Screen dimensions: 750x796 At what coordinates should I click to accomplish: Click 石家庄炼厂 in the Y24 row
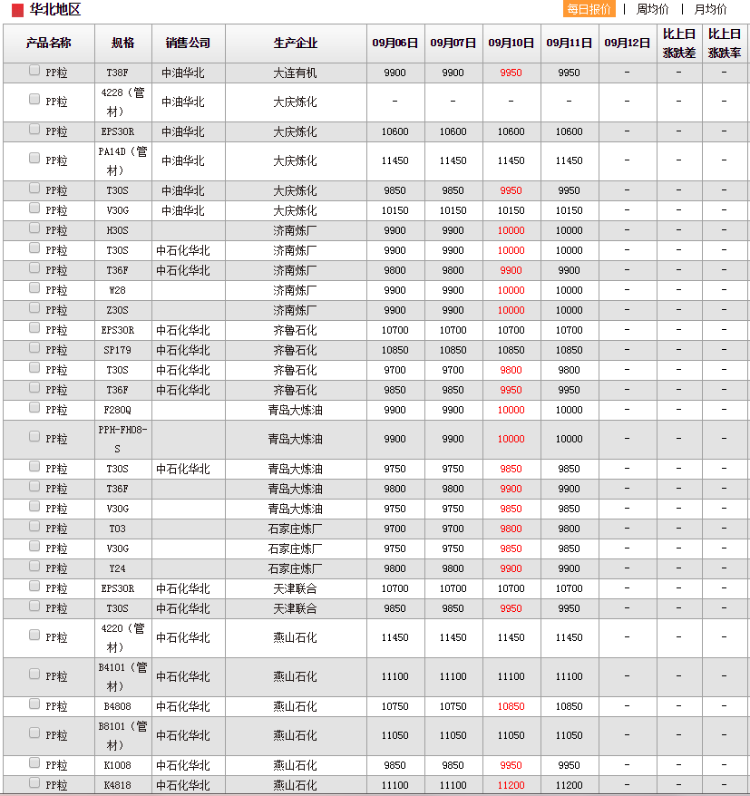click(x=295, y=569)
